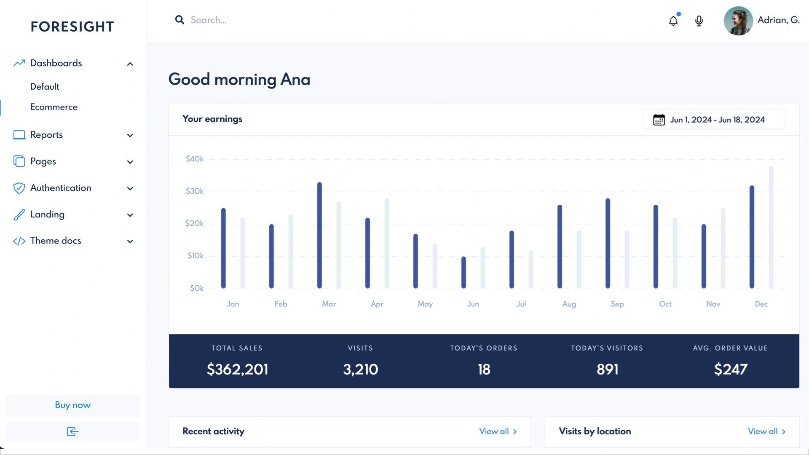Activate the microphone search icon
Screen dimensions: 809x455
tap(699, 20)
